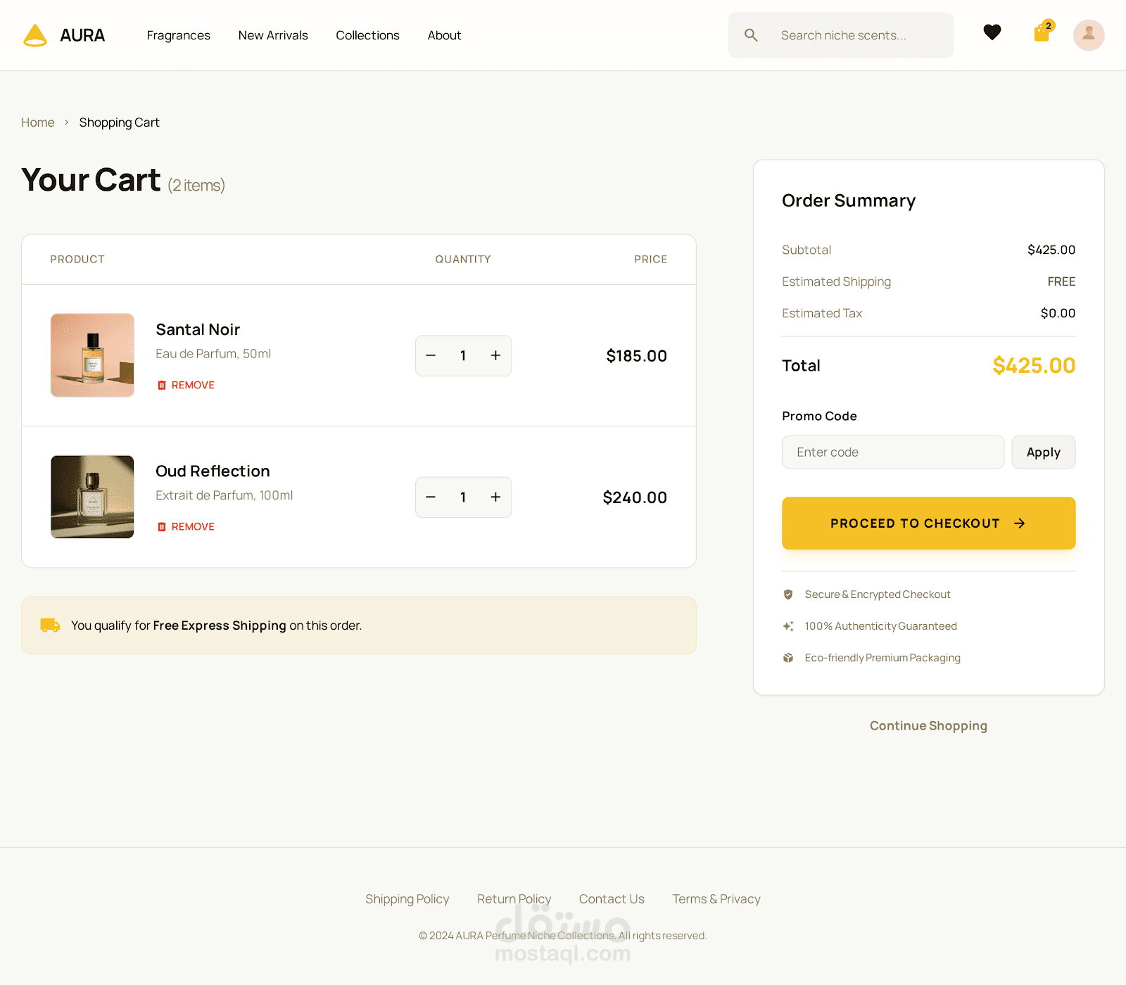
Task: Decrease Oud Reflection quantity with minus
Action: pyautogui.click(x=431, y=497)
